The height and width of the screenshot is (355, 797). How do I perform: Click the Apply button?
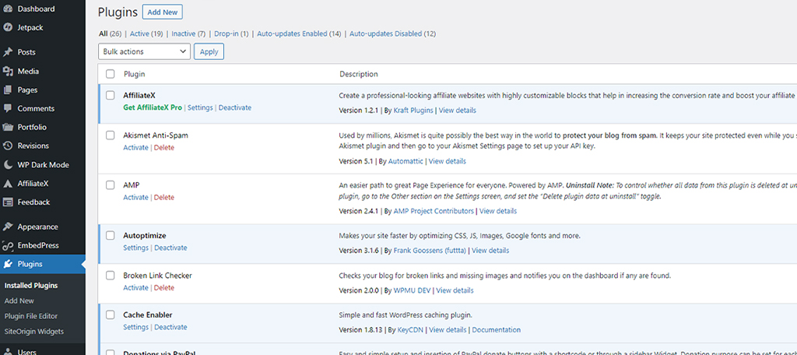209,51
